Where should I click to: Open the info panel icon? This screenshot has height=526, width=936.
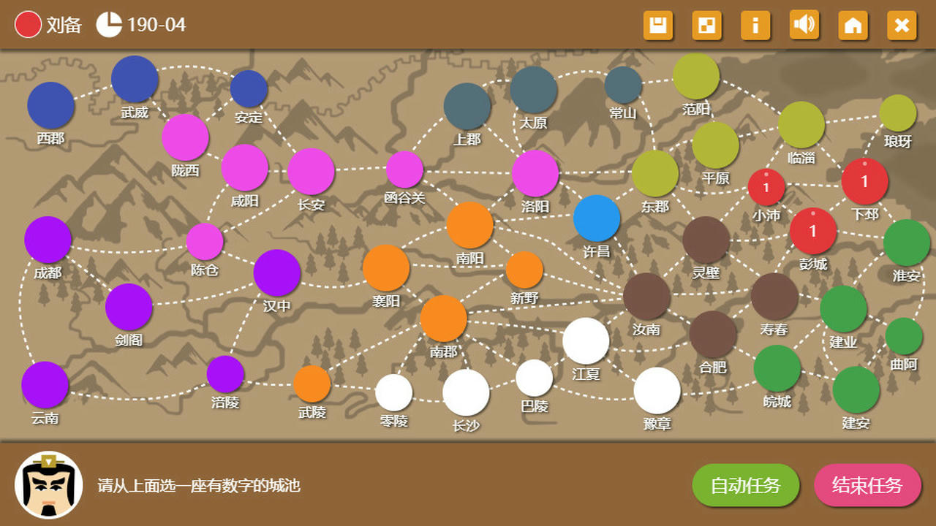(755, 26)
